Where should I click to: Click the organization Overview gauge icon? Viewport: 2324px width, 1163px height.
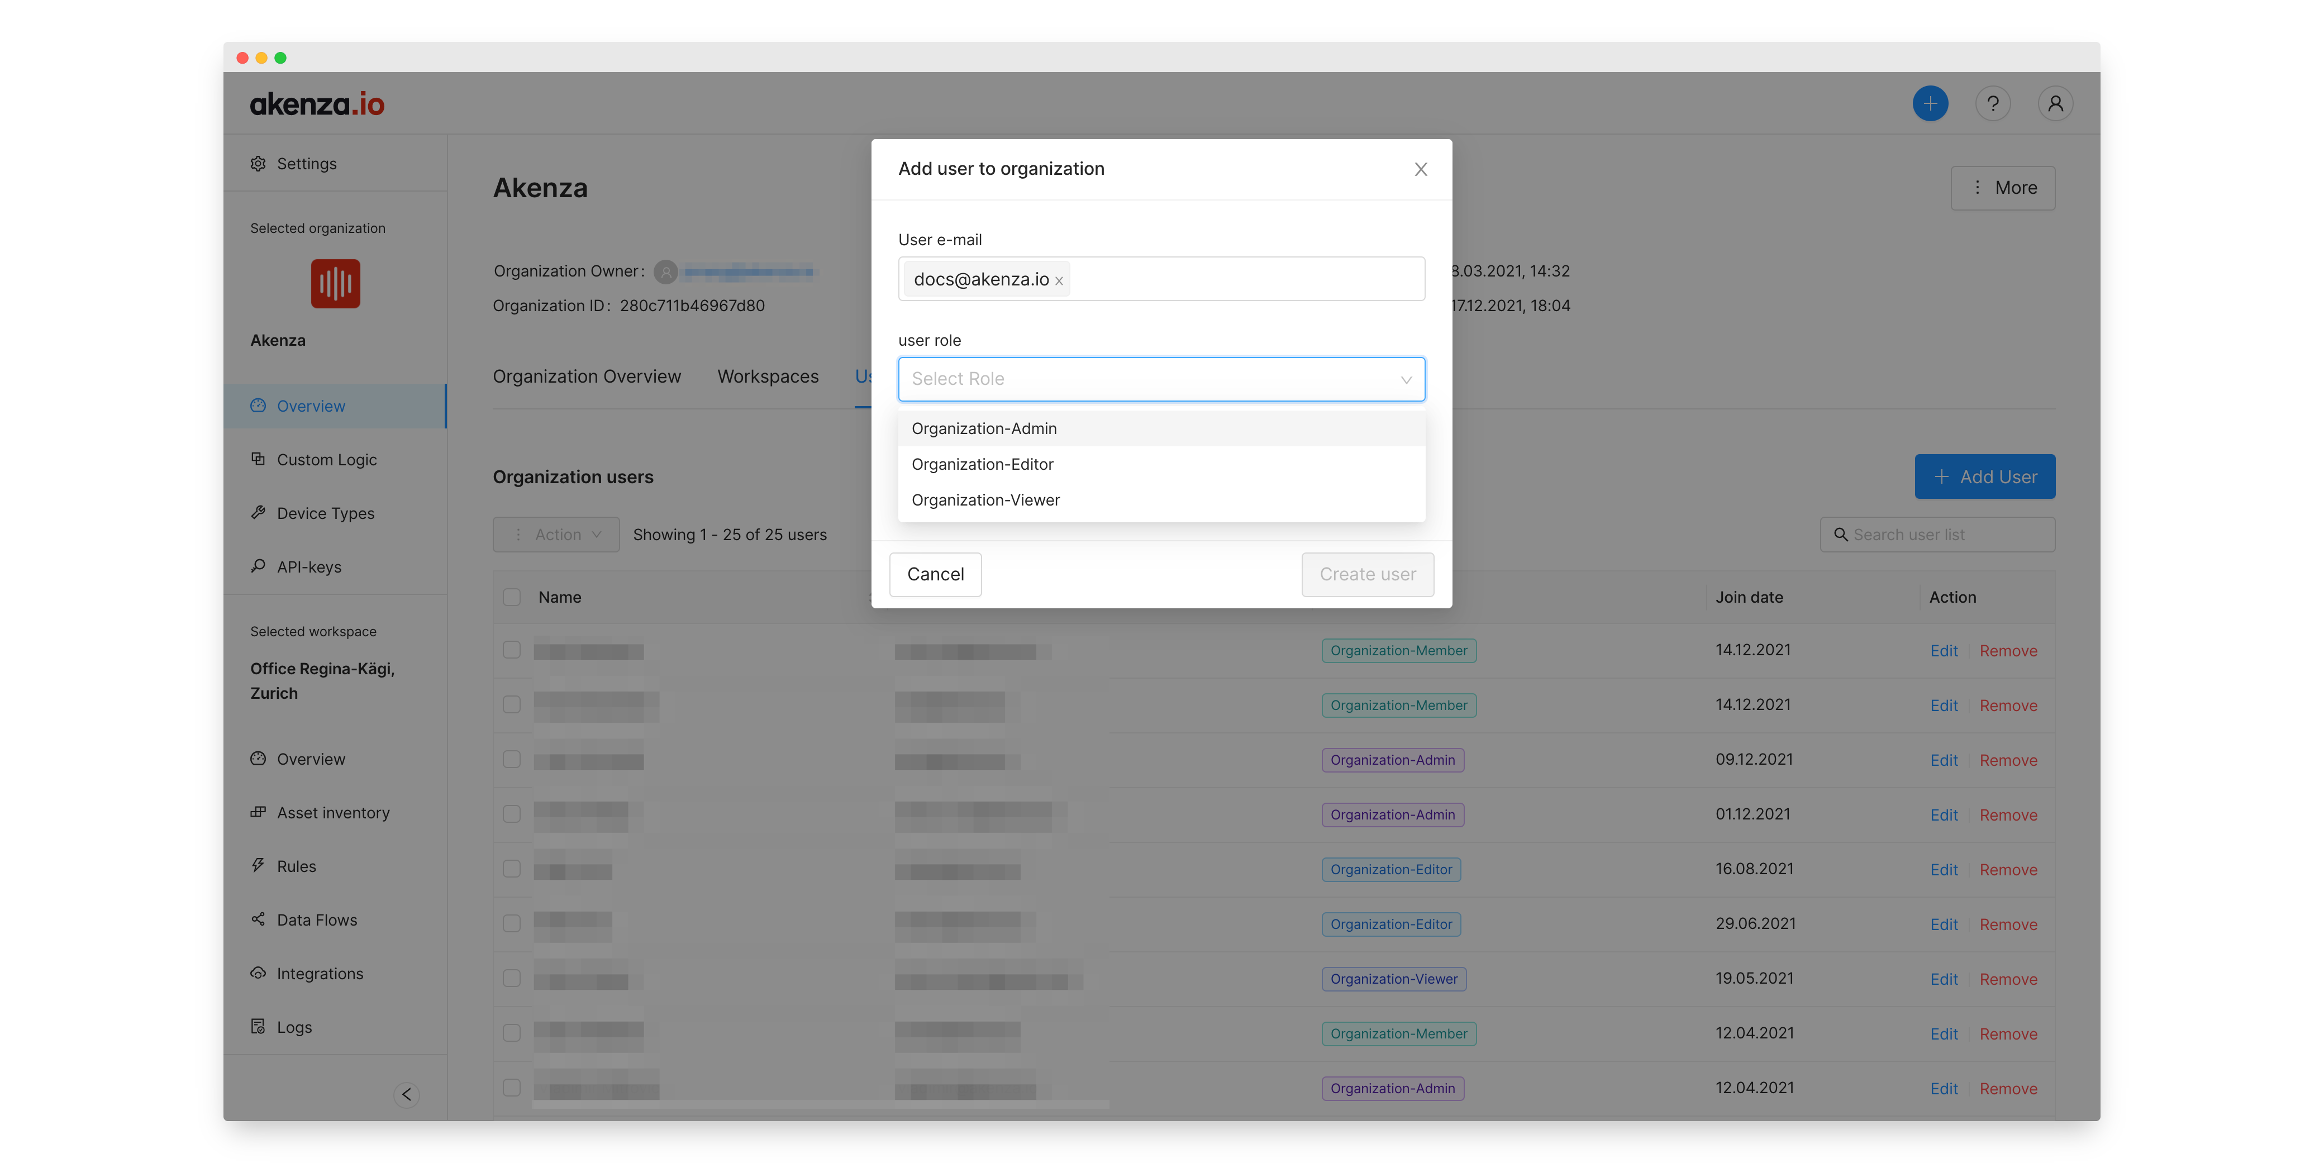point(258,406)
